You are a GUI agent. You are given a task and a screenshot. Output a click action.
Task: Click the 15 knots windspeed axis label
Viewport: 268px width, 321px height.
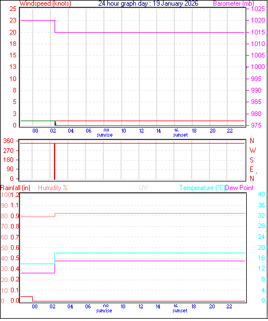13,55
